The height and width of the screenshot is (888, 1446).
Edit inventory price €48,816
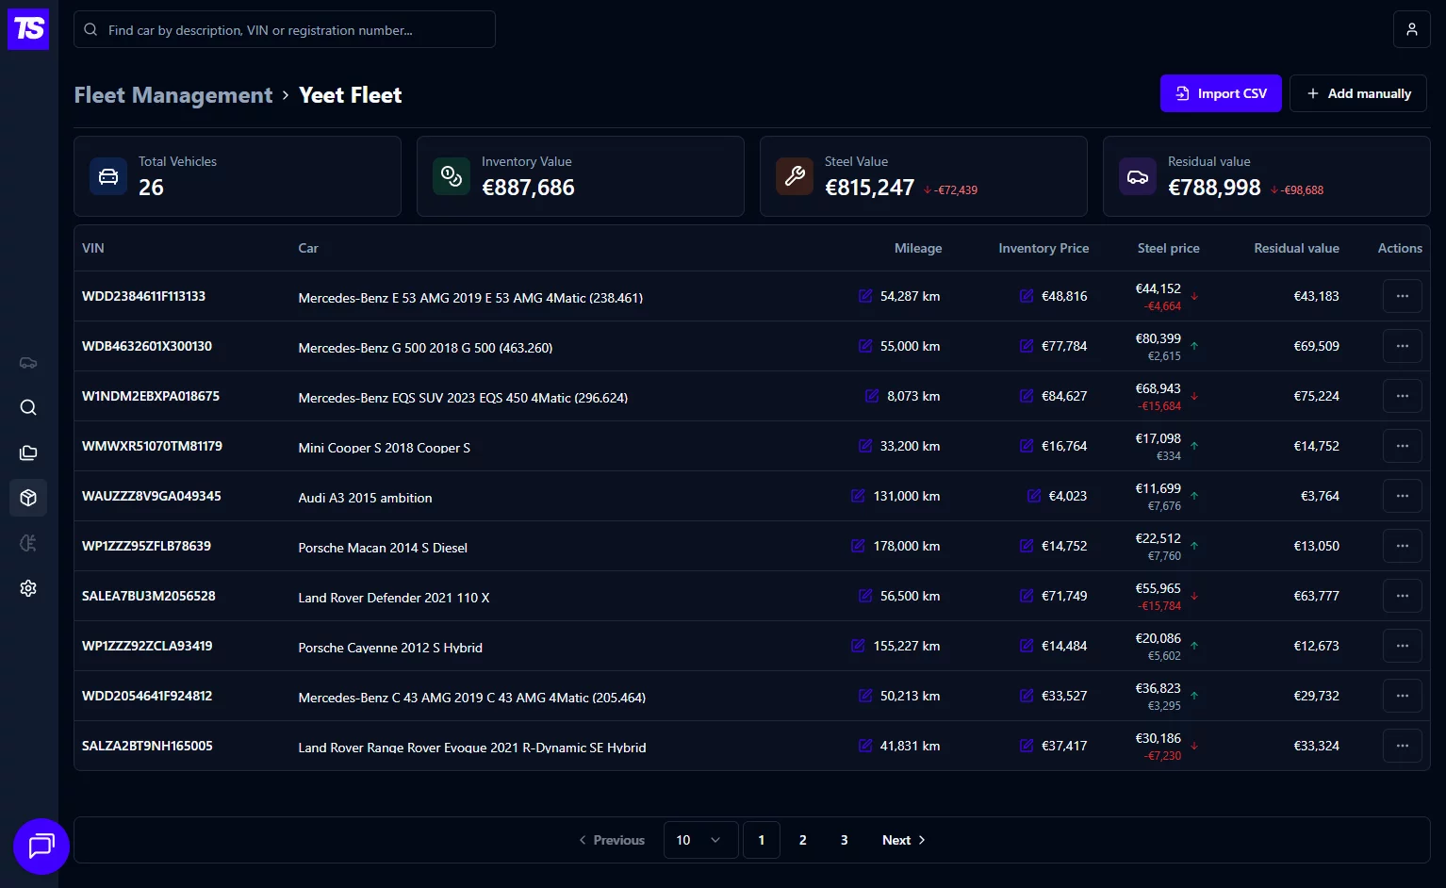[x=1027, y=296]
